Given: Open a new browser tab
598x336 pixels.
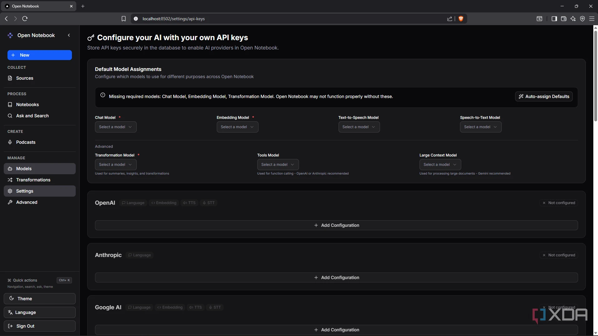Looking at the screenshot, I should pos(83,6).
